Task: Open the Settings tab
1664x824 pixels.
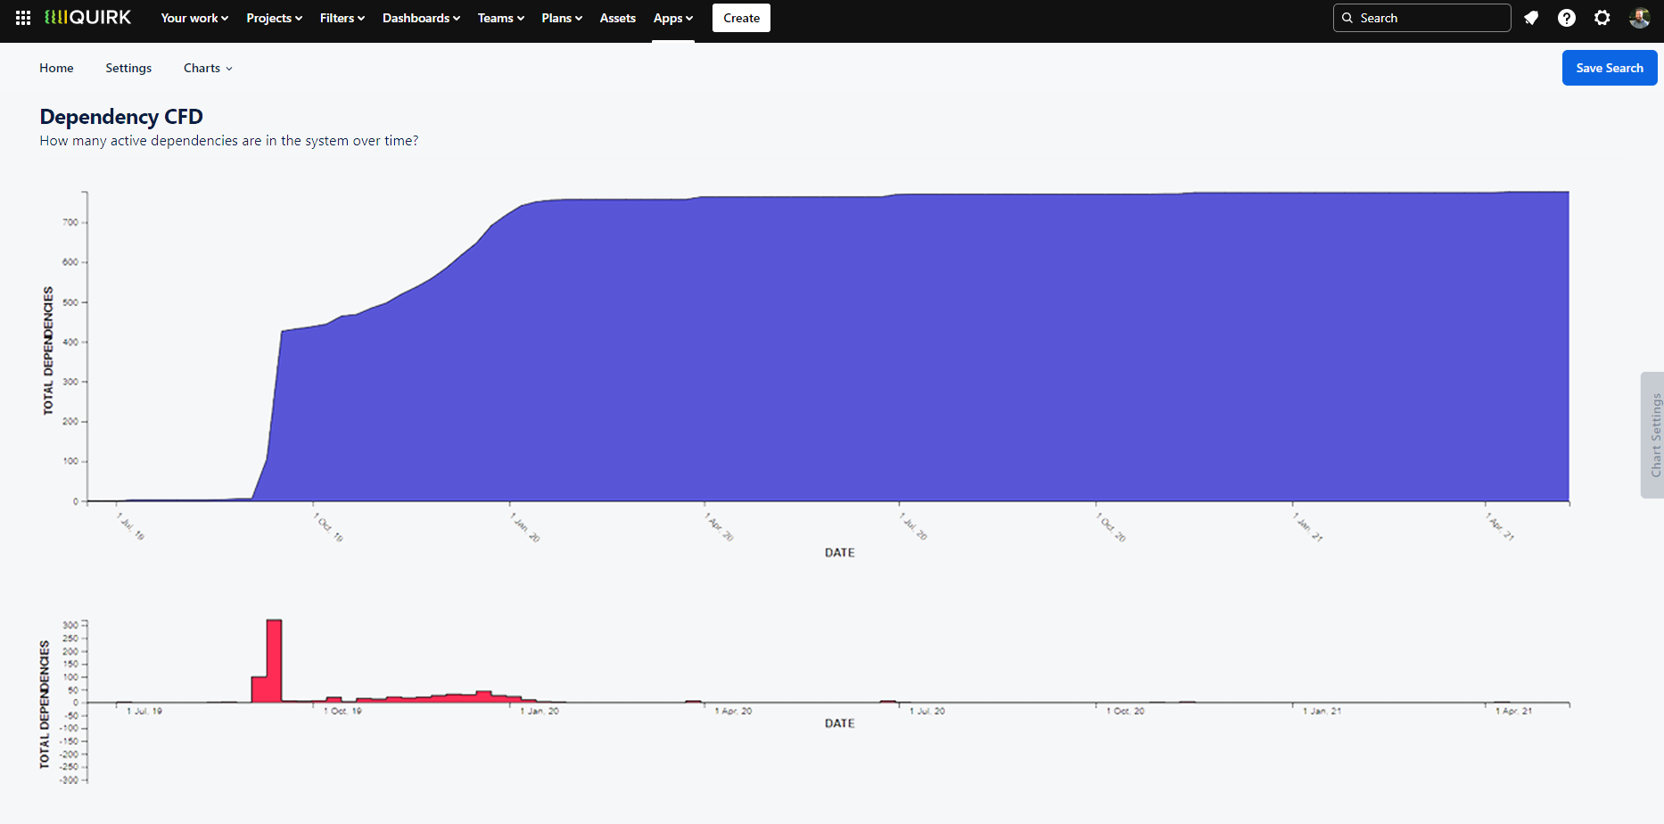Action: coord(128,68)
